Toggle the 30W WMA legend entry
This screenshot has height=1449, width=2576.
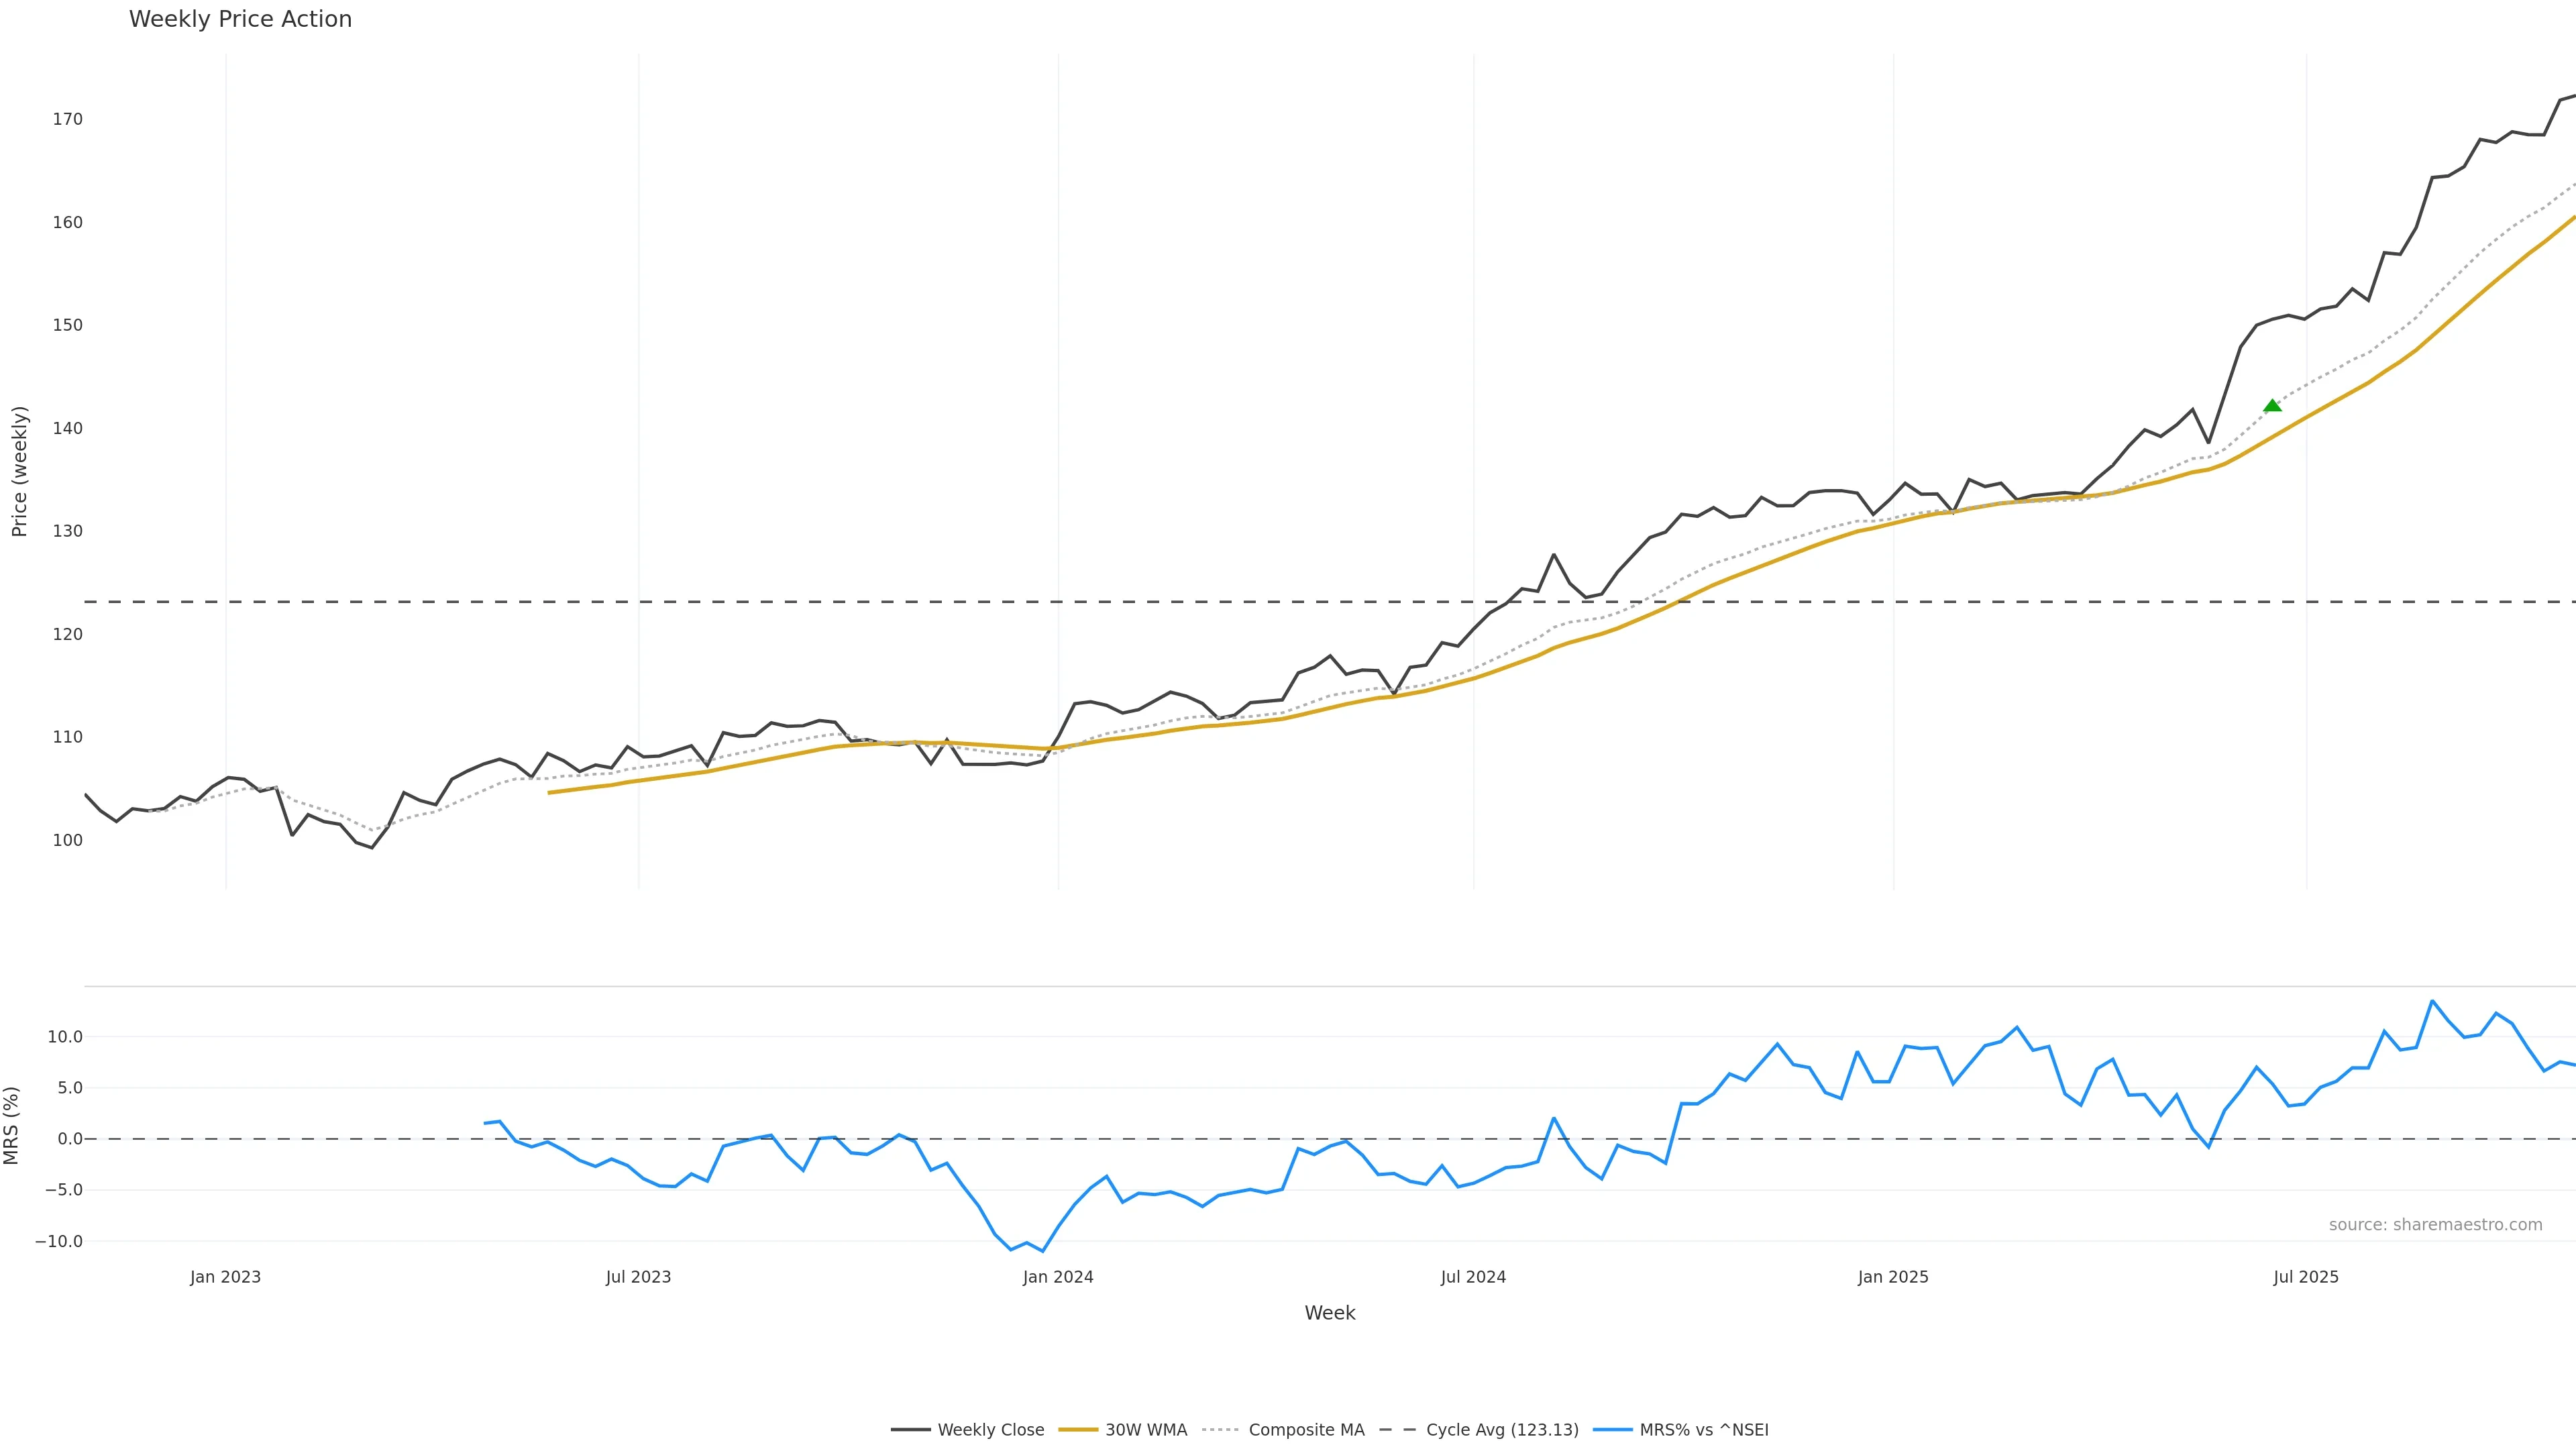click(x=1146, y=1430)
